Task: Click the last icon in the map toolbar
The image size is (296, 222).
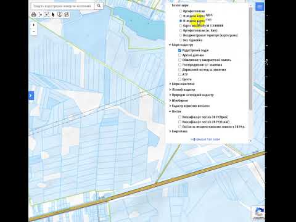Action: pyautogui.click(x=67, y=15)
